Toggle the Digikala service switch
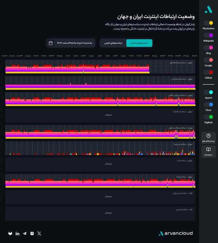Image resolution: width=218 pixels, height=243 pixels. click(209, 117)
